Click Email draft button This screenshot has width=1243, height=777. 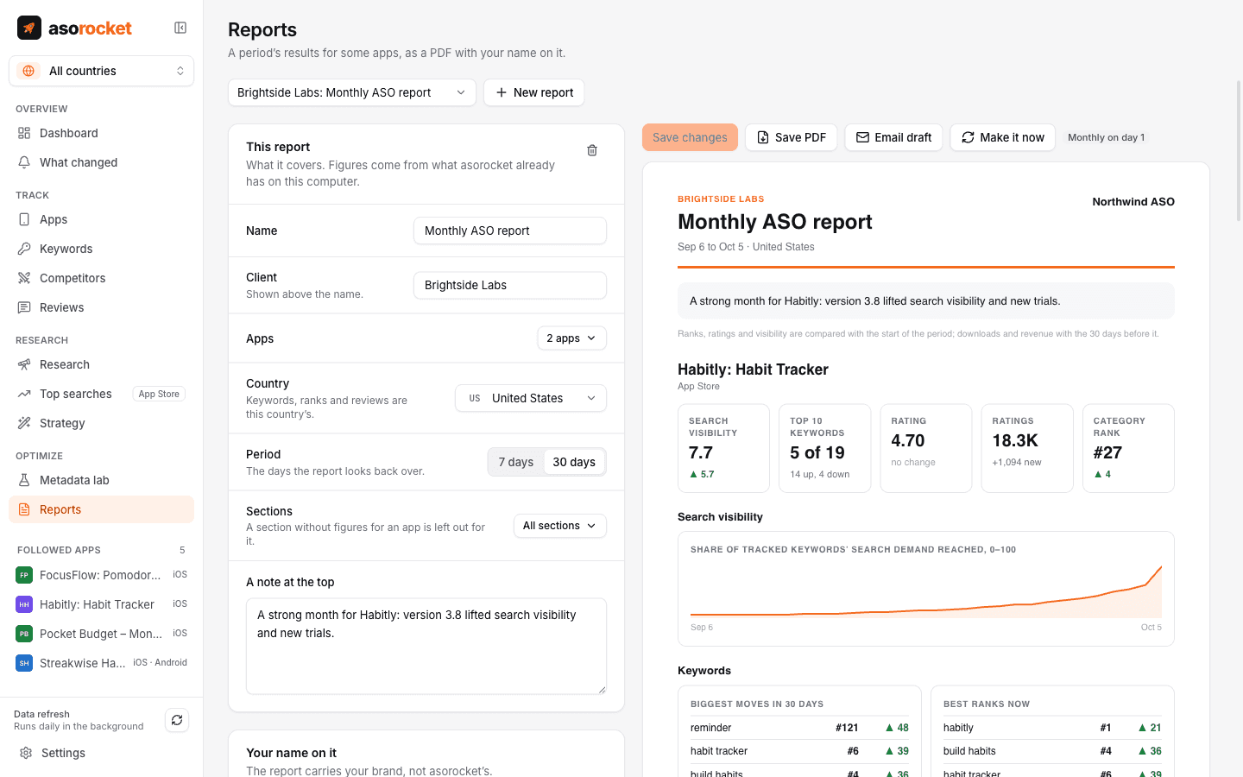click(893, 137)
